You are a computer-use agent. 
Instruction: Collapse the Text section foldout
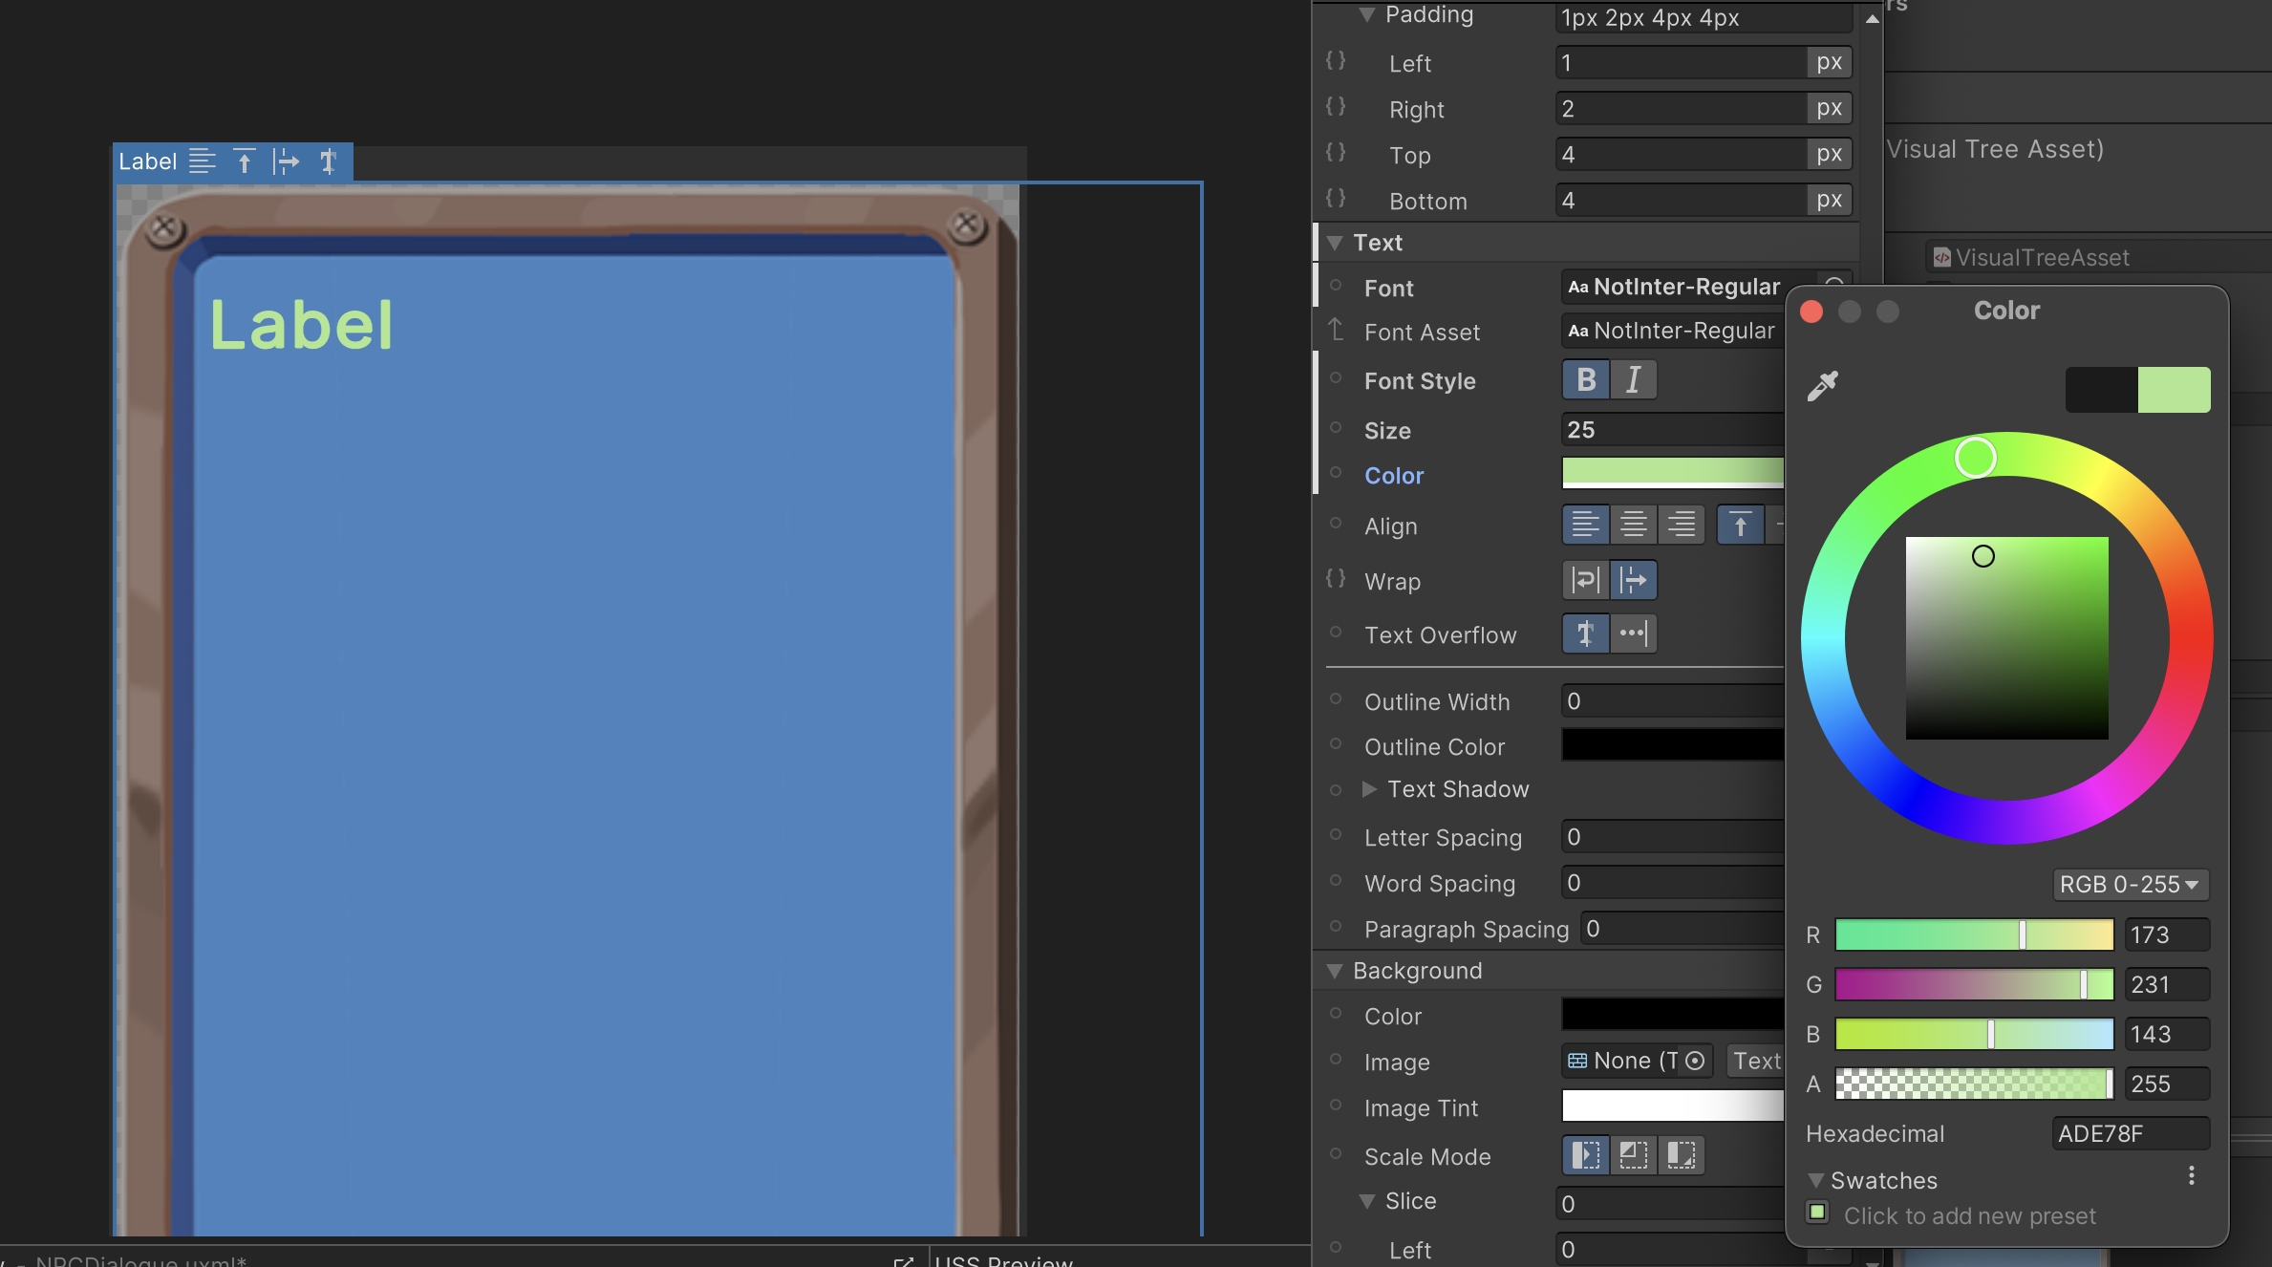pyautogui.click(x=1335, y=243)
